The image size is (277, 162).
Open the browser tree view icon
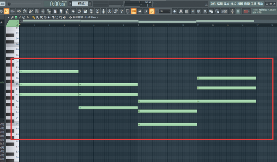click(49, 11)
